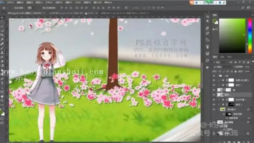Switch to the Channels tab
Screen dimensions: 254x143
(x=222, y=57)
